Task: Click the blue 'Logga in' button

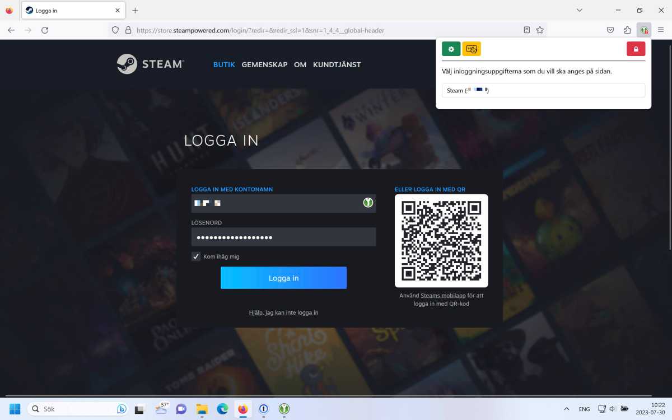Action: point(283,278)
